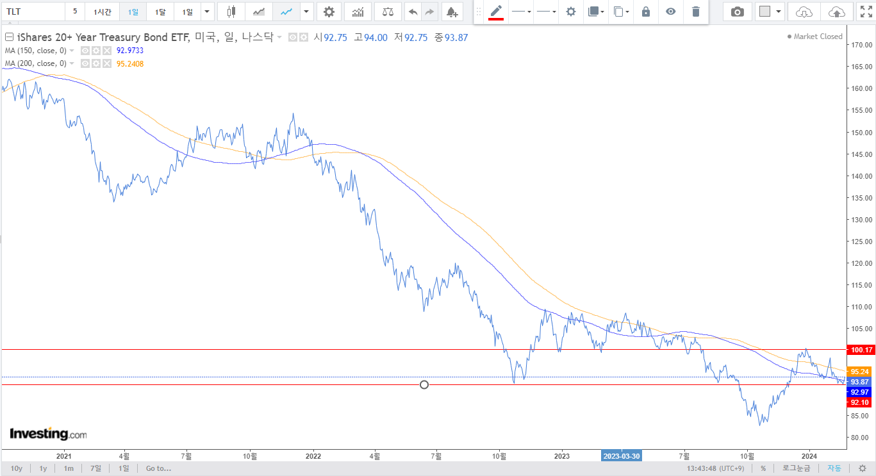This screenshot has width=876, height=476.
Task: Set range to 10y
Action: pos(17,468)
